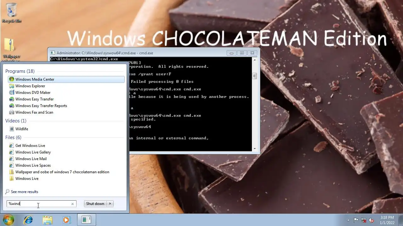403x226 pixels.
Task: Click the Files (6) group header
Action: coord(13,137)
